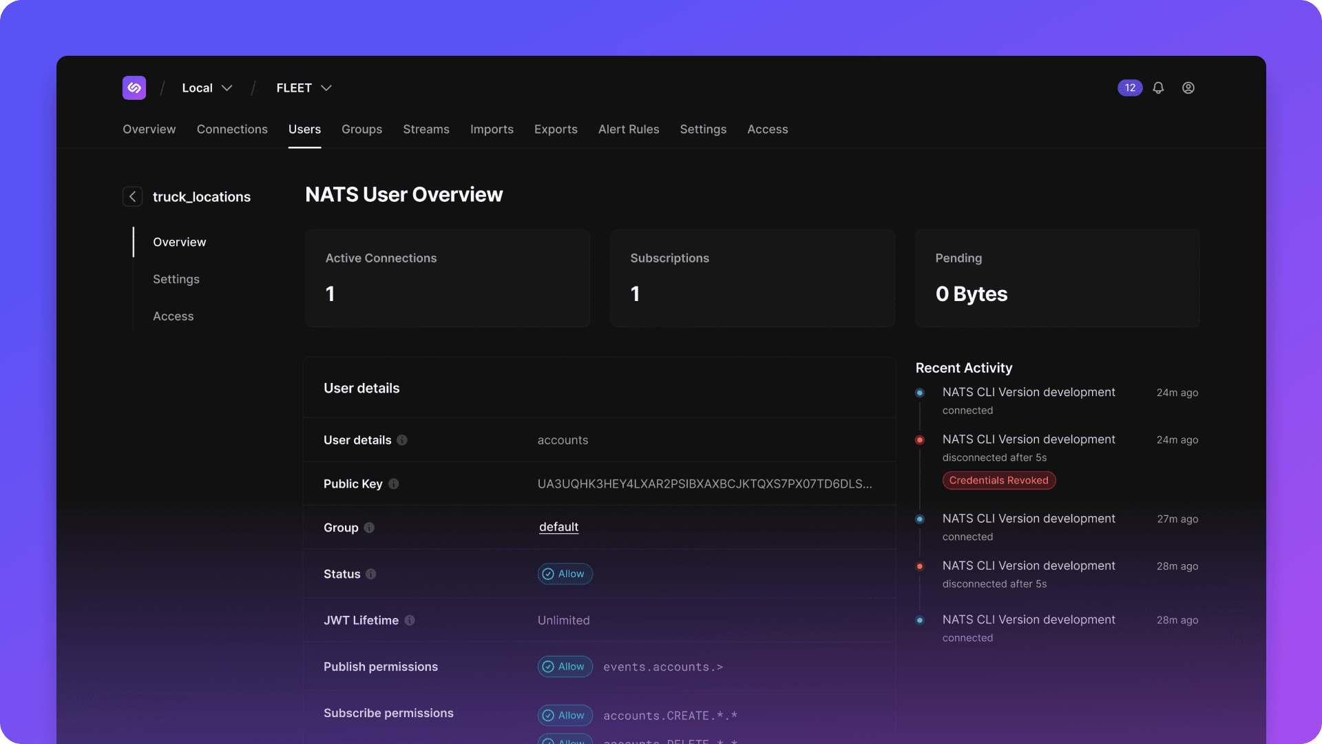Click info icon next to Group
This screenshot has width=1322, height=744.
[369, 528]
